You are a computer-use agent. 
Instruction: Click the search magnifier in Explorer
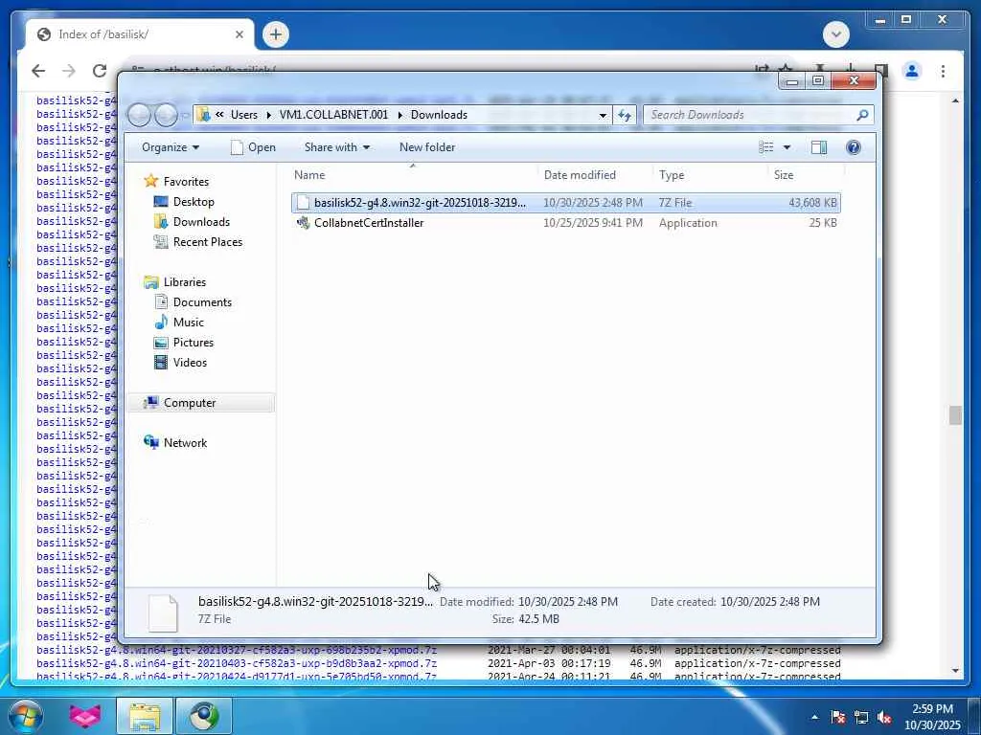pos(862,115)
